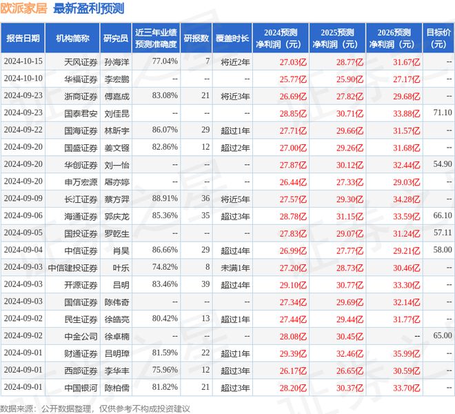455x414 pixels.
Task: Click researcher name 李华丰
Action: pos(117,371)
